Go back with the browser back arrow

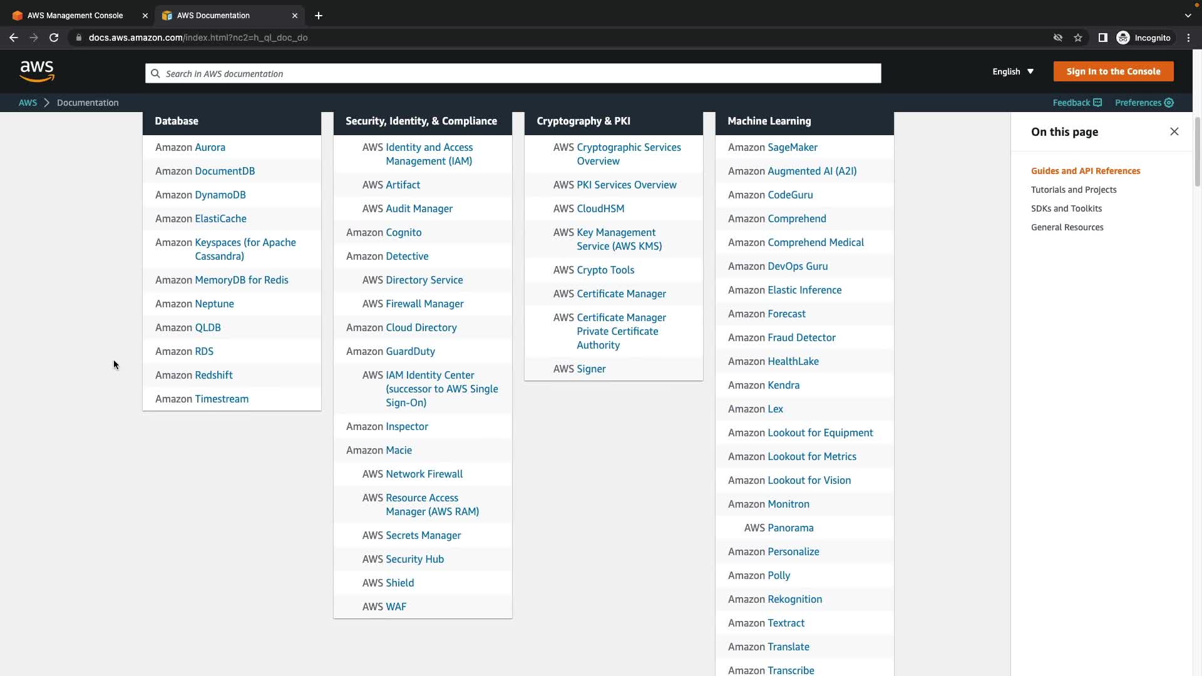coord(14,38)
